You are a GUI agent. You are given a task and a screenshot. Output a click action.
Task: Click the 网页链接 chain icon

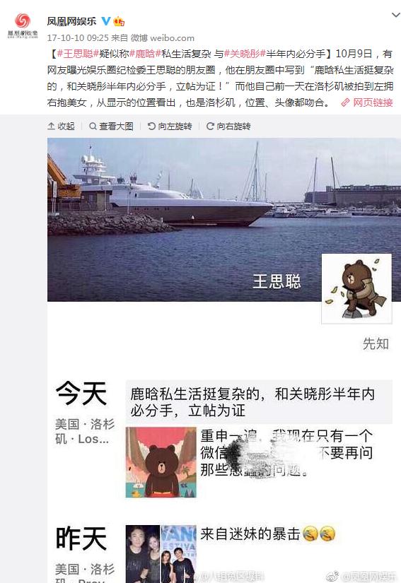(x=346, y=102)
